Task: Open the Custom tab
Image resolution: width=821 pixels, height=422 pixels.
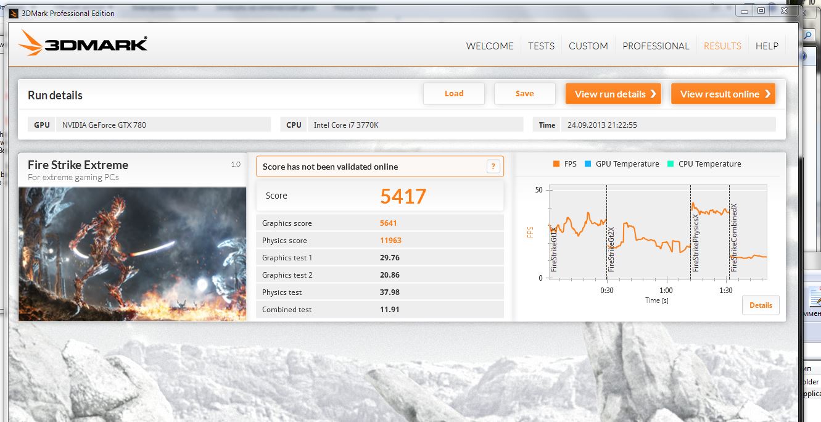Action: click(588, 46)
